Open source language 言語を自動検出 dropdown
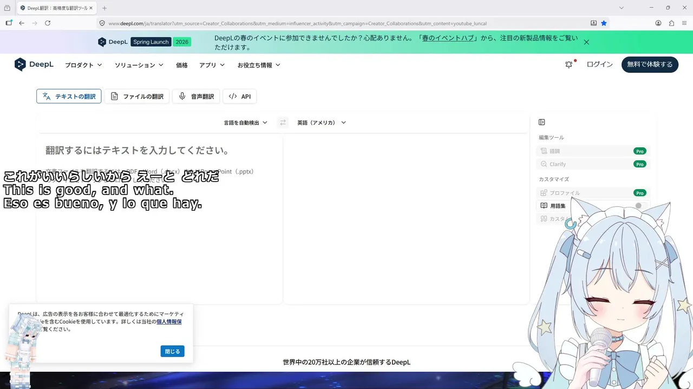 point(246,123)
